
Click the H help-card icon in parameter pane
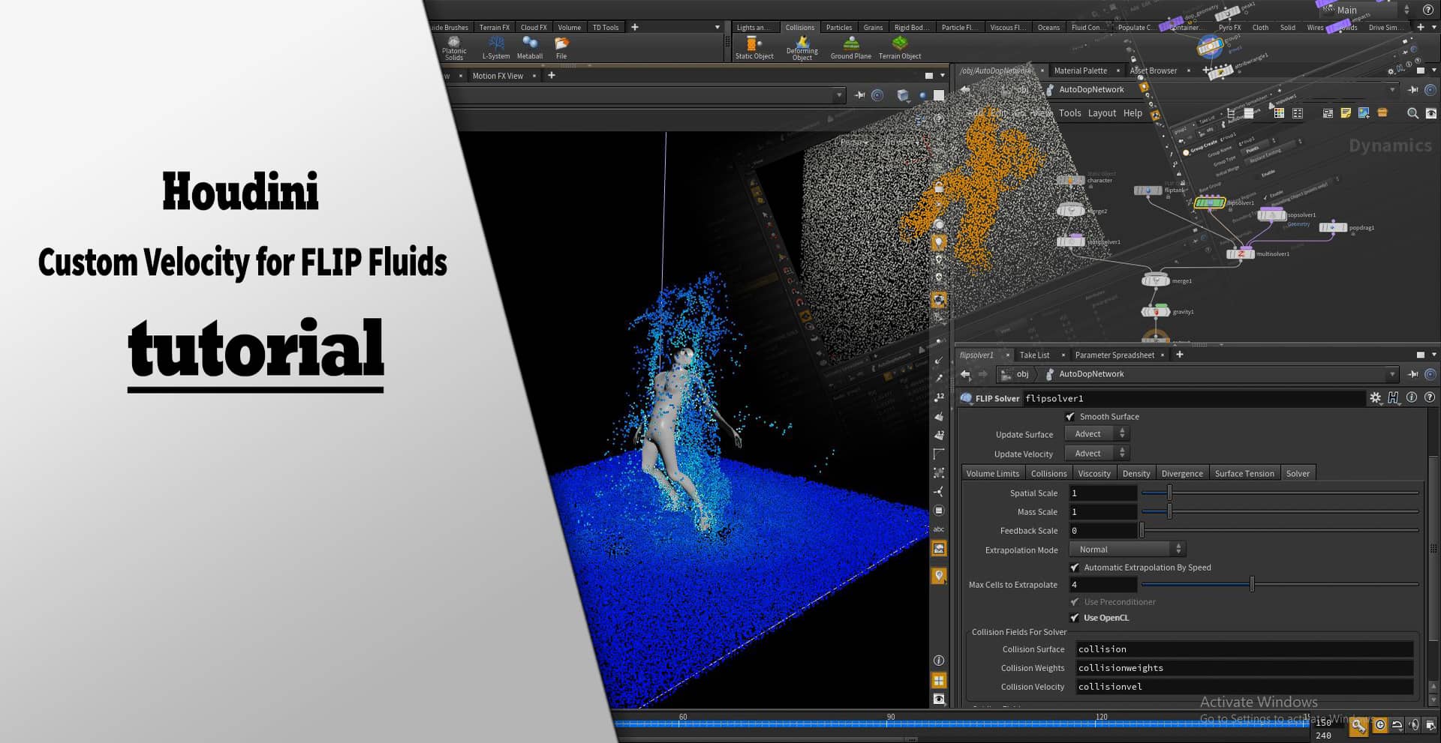[1393, 398]
